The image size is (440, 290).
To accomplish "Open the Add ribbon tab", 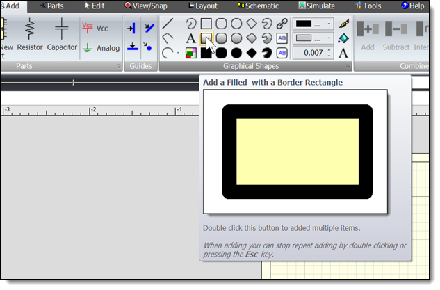I will (13, 6).
